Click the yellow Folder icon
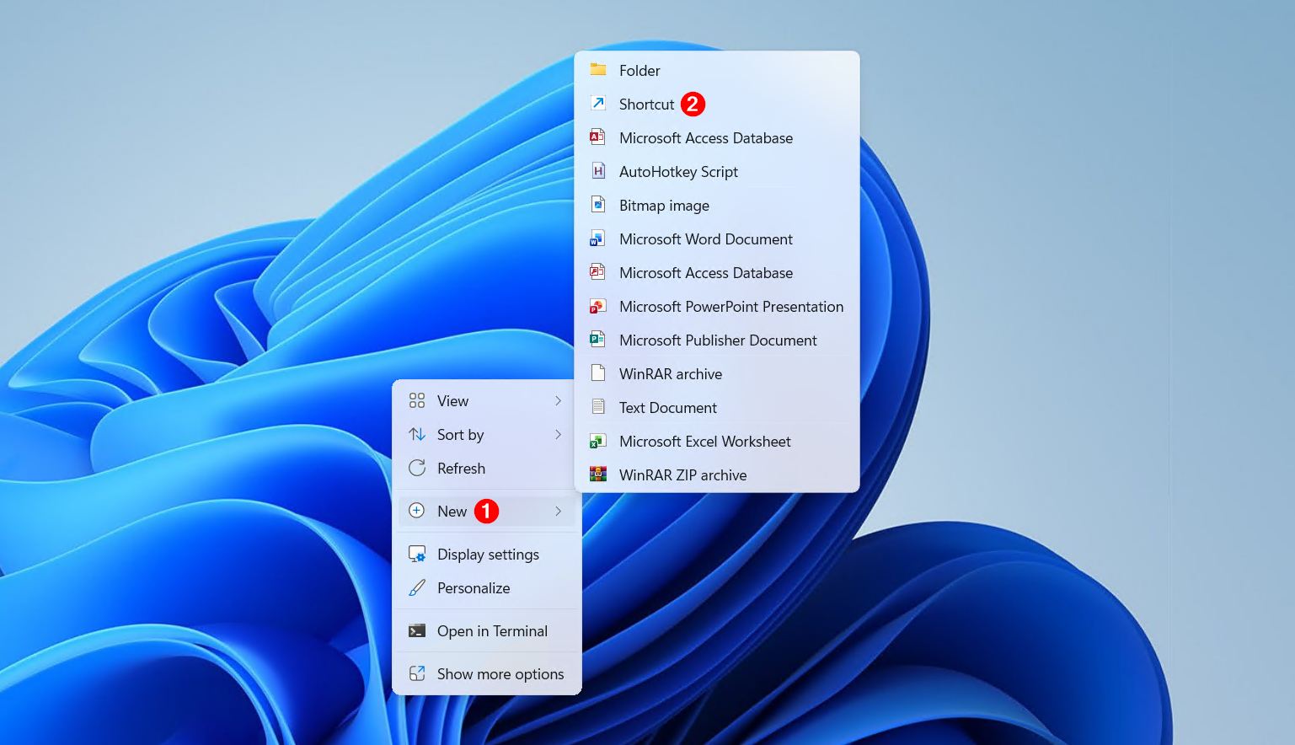The image size is (1295, 745). coord(598,70)
